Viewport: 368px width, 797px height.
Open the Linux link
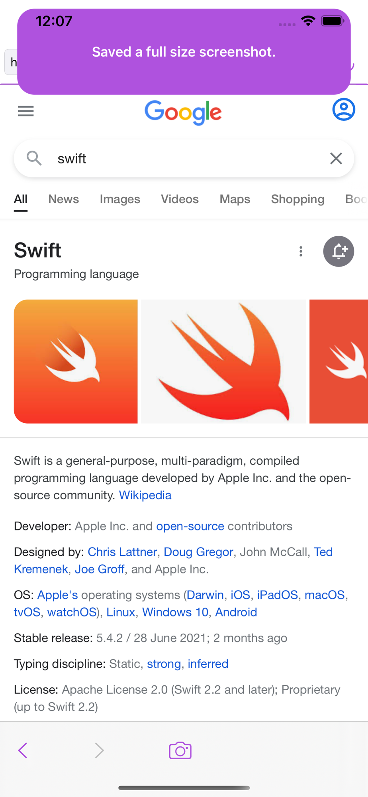tap(121, 612)
